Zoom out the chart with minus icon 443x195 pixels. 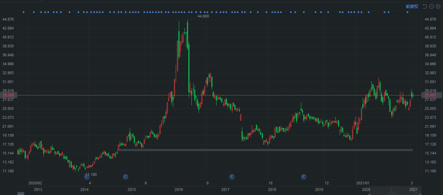(431, 6)
